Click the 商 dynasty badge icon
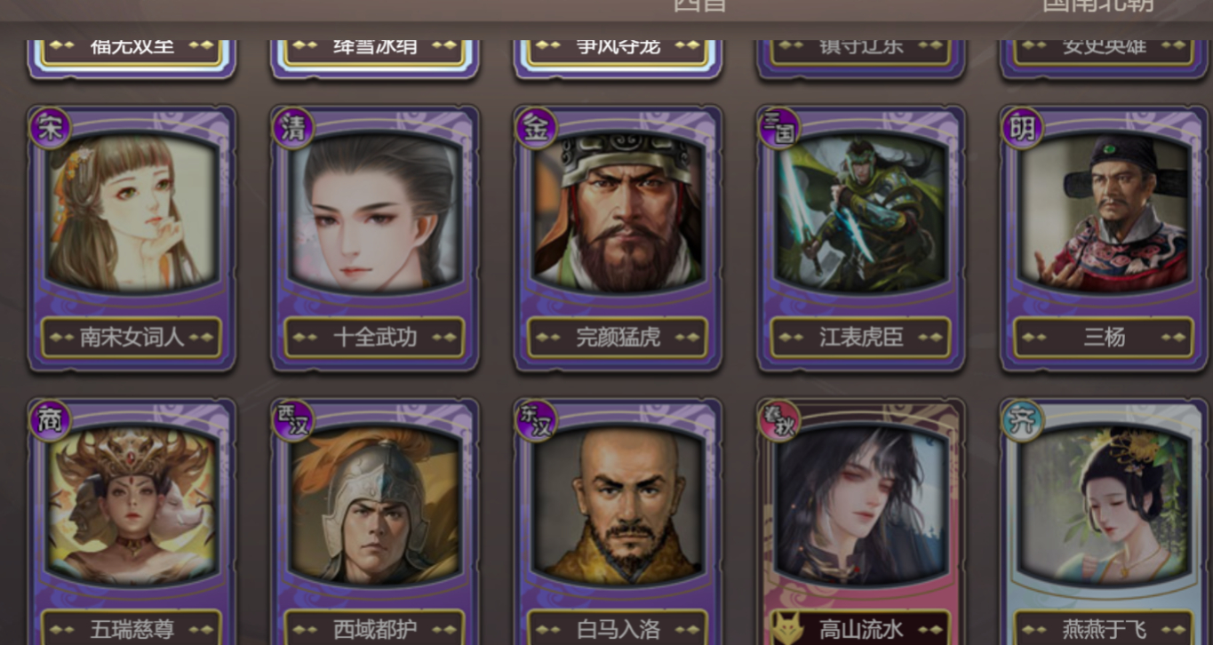This screenshot has height=645, width=1213. (x=50, y=421)
